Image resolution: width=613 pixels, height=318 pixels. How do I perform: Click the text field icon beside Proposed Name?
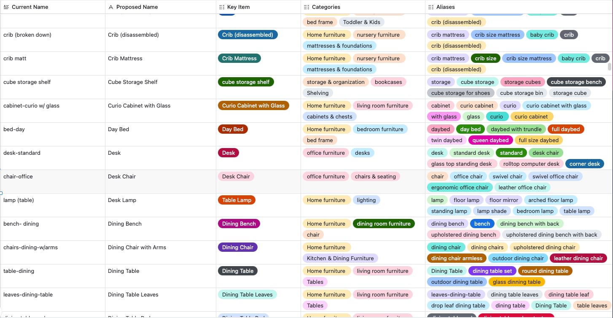110,7
